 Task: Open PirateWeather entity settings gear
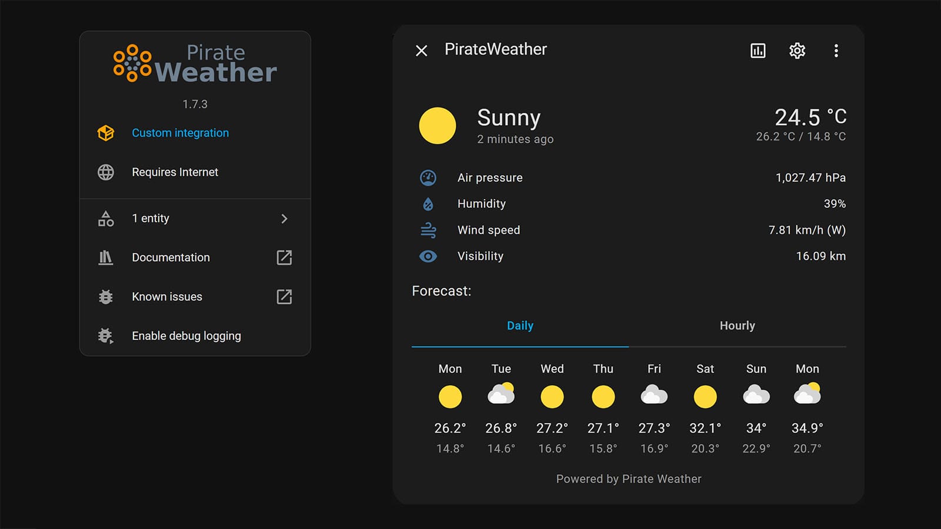(797, 51)
